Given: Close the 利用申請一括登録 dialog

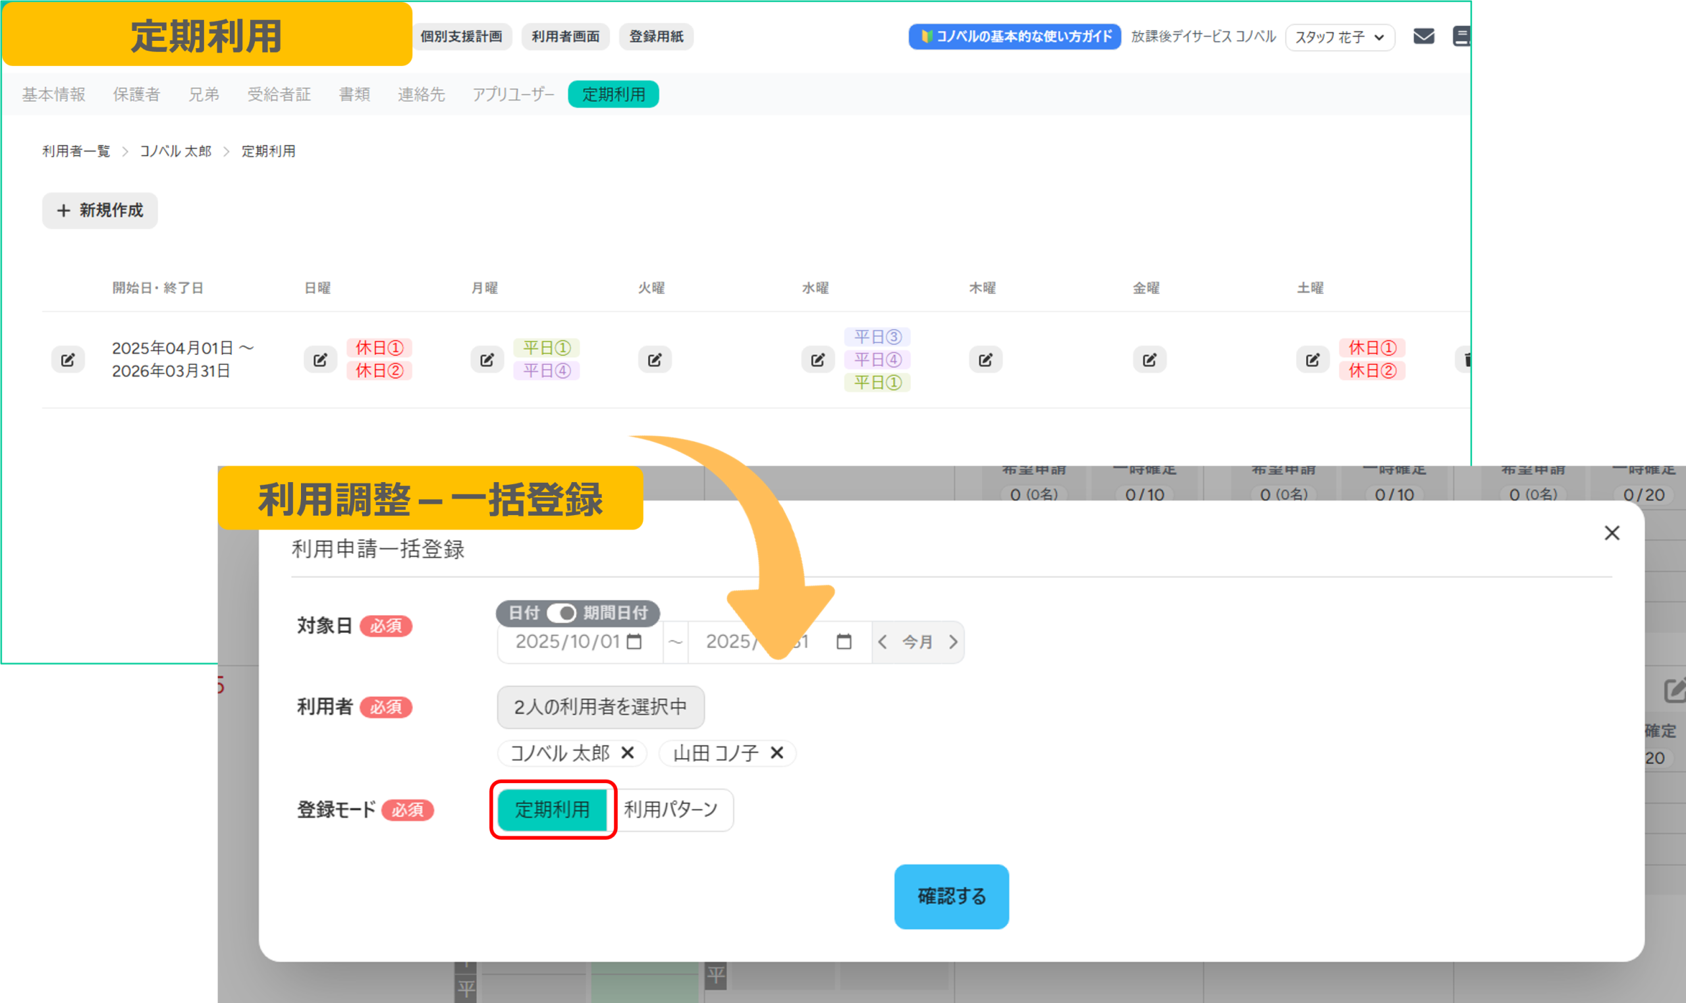Looking at the screenshot, I should (1612, 533).
